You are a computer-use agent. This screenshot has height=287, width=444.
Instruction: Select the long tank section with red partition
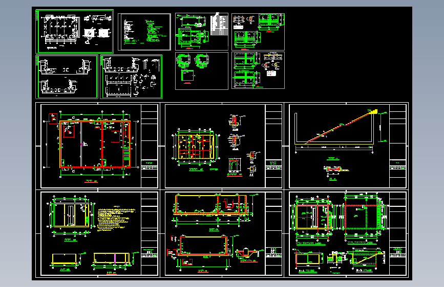211,205
